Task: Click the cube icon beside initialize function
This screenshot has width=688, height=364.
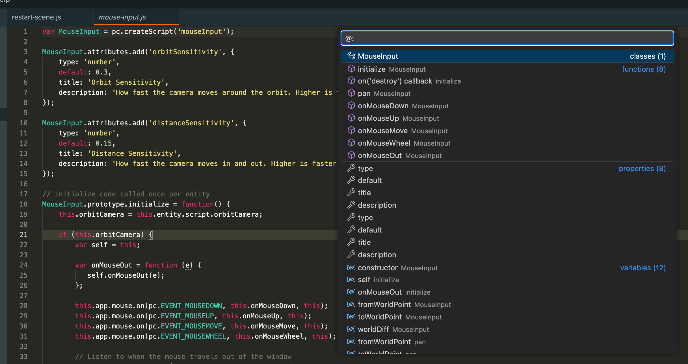Action: point(351,69)
